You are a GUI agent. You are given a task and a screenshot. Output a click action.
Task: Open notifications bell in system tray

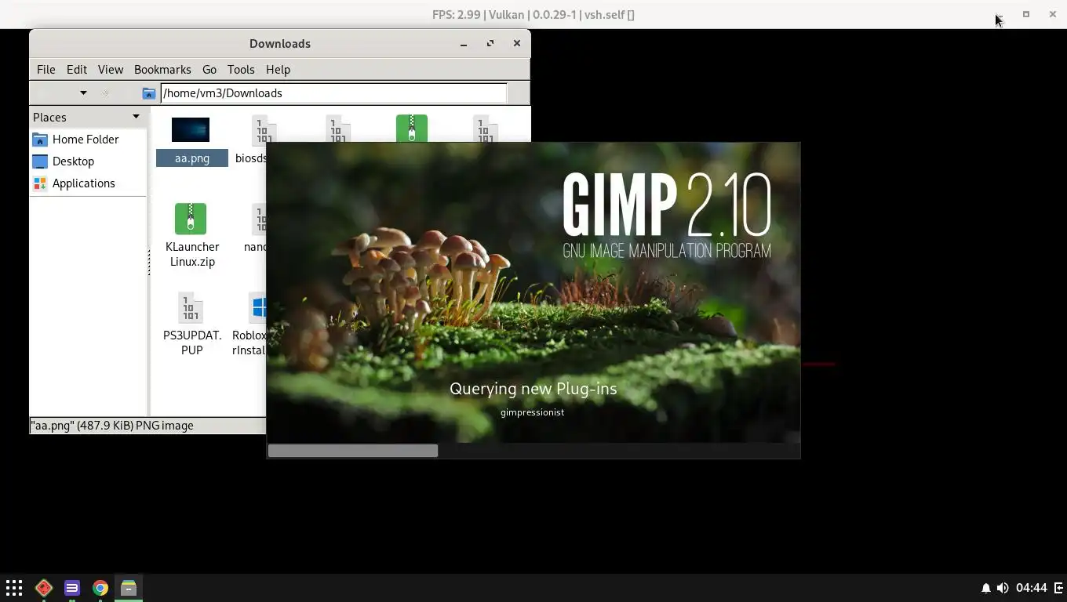pyautogui.click(x=986, y=588)
